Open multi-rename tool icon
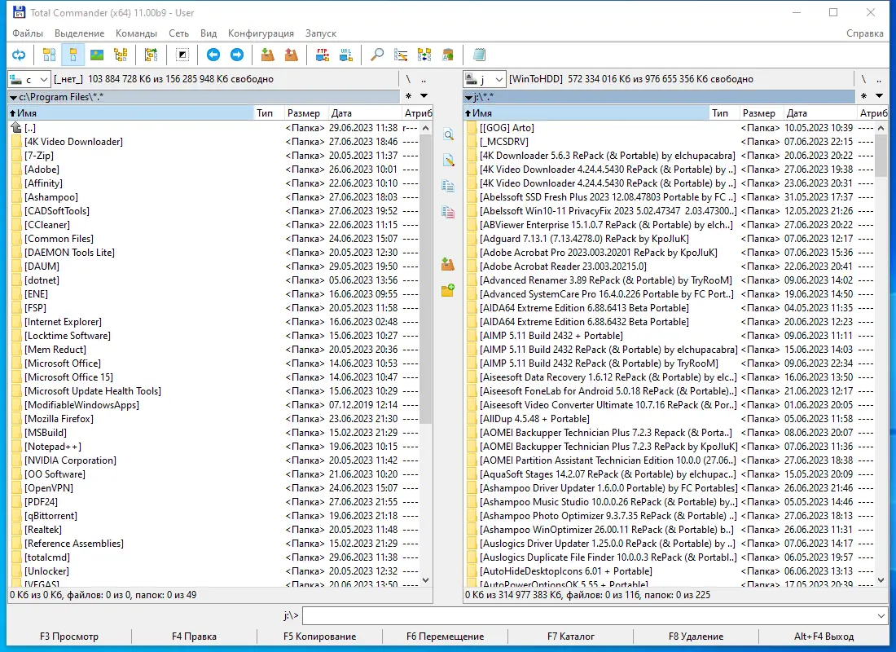The height and width of the screenshot is (652, 896). (x=401, y=55)
